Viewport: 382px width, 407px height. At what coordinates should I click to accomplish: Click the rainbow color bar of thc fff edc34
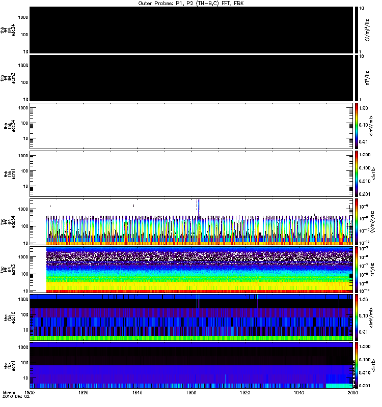click(x=357, y=222)
